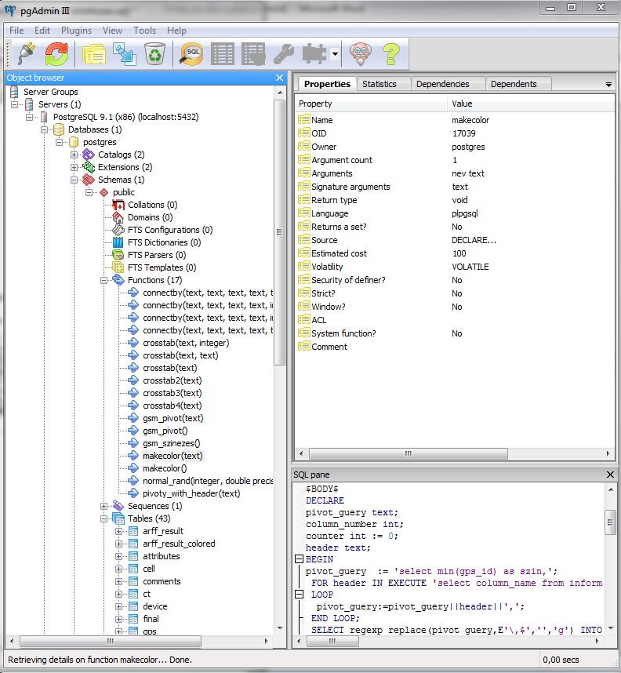Select the FTS Dictionaries (0) icon
Image resolution: width=621 pixels, height=673 pixels.
(118, 242)
